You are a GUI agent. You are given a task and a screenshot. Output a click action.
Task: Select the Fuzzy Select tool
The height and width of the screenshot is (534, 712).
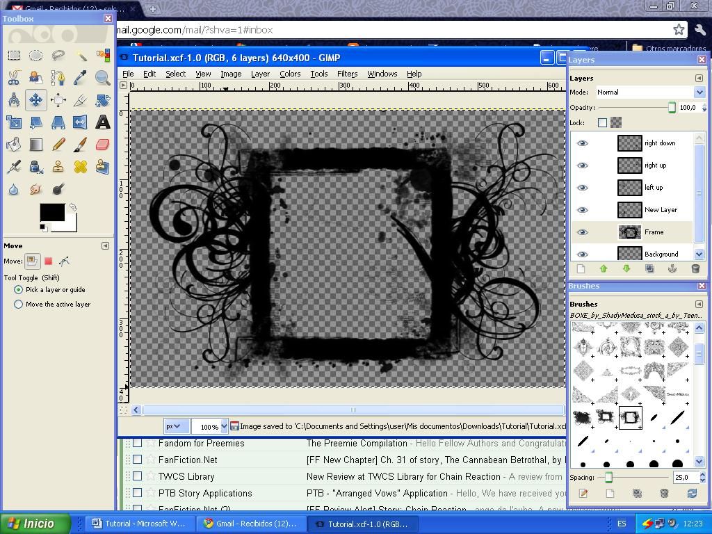coord(81,56)
